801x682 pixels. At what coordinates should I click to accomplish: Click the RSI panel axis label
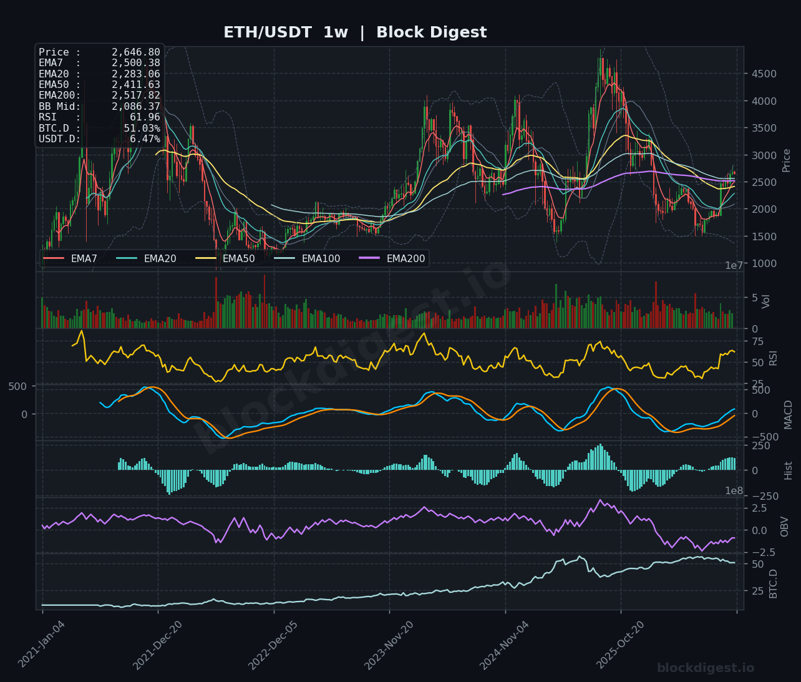click(x=774, y=358)
